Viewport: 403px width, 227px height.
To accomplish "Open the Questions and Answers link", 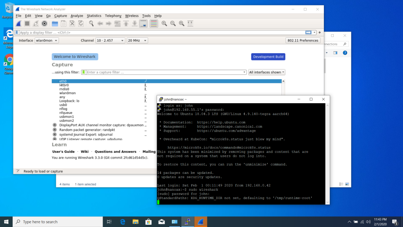I will pyautogui.click(x=115, y=152).
